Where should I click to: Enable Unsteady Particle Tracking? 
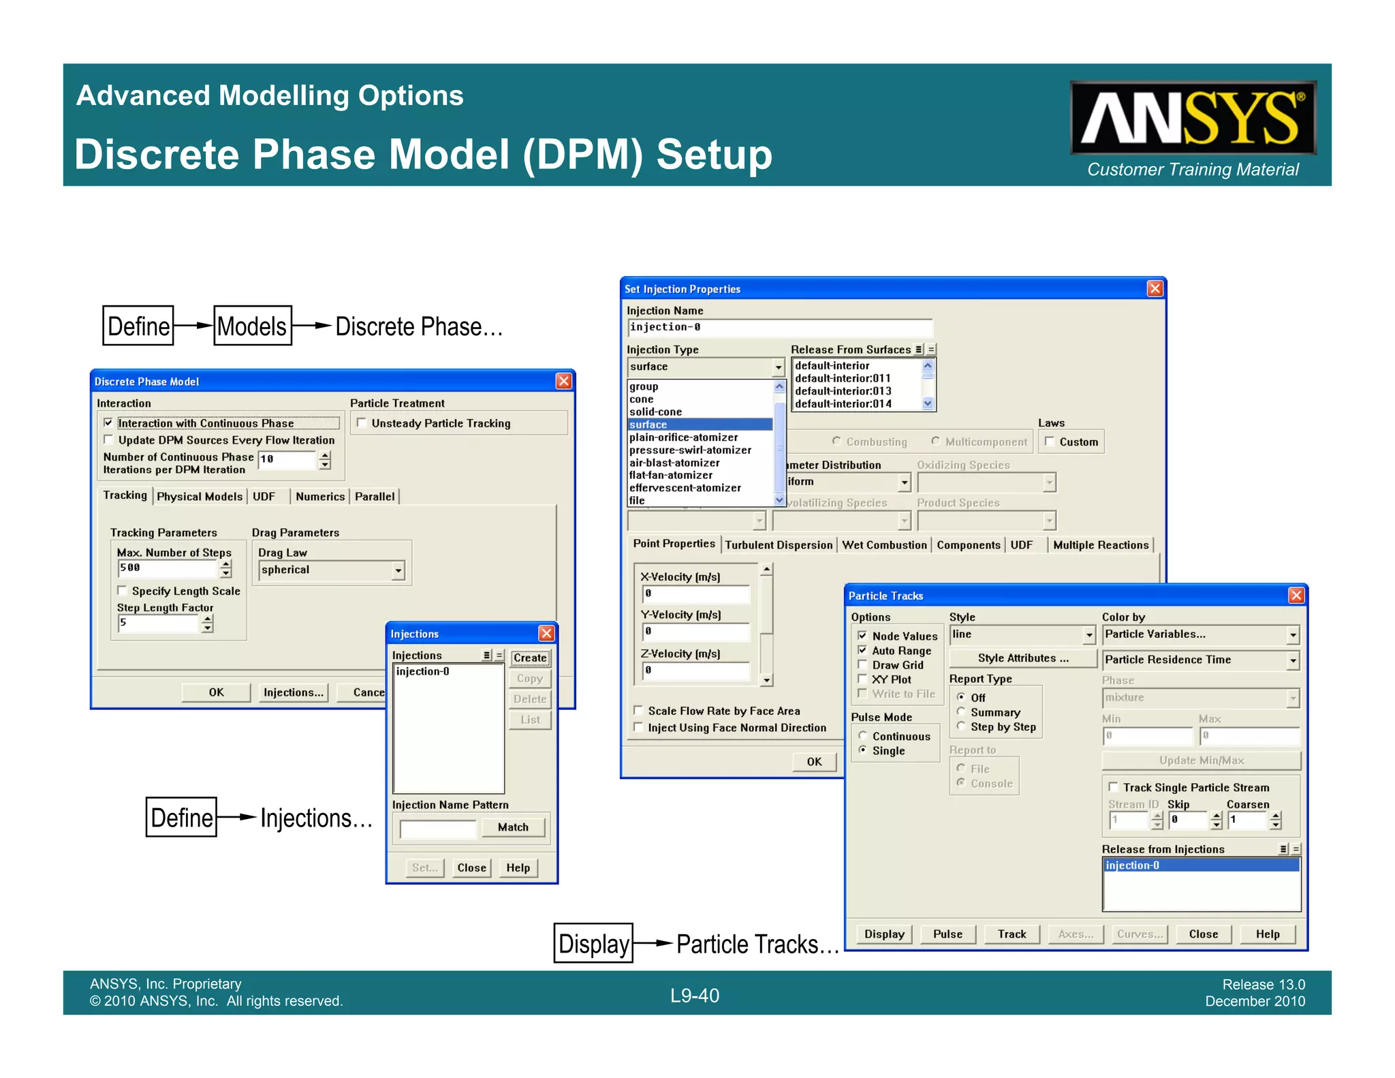[362, 422]
